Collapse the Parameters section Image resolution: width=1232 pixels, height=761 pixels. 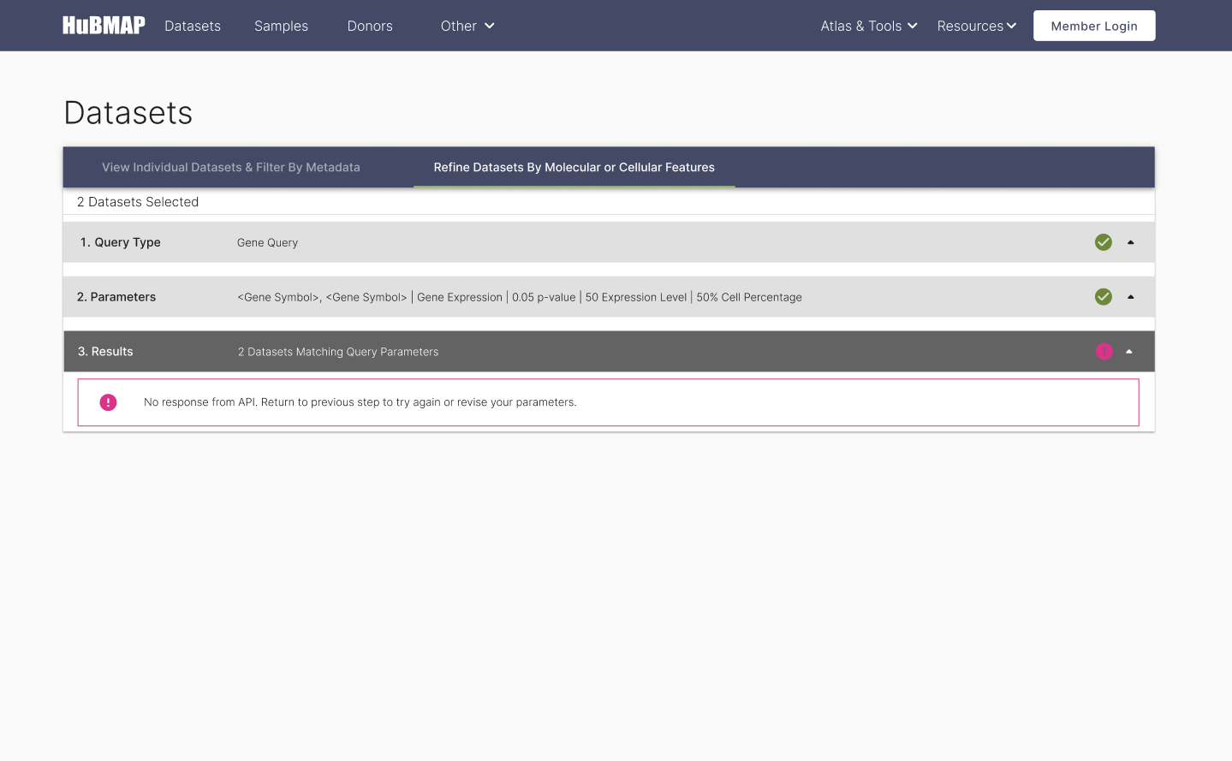1130,296
